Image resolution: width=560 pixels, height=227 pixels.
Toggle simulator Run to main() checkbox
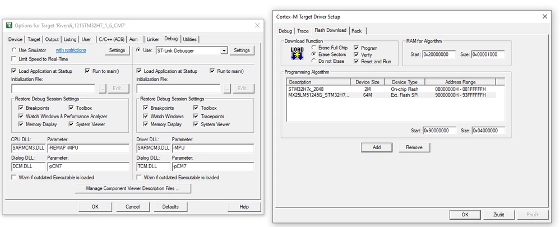pyautogui.click(x=87, y=71)
